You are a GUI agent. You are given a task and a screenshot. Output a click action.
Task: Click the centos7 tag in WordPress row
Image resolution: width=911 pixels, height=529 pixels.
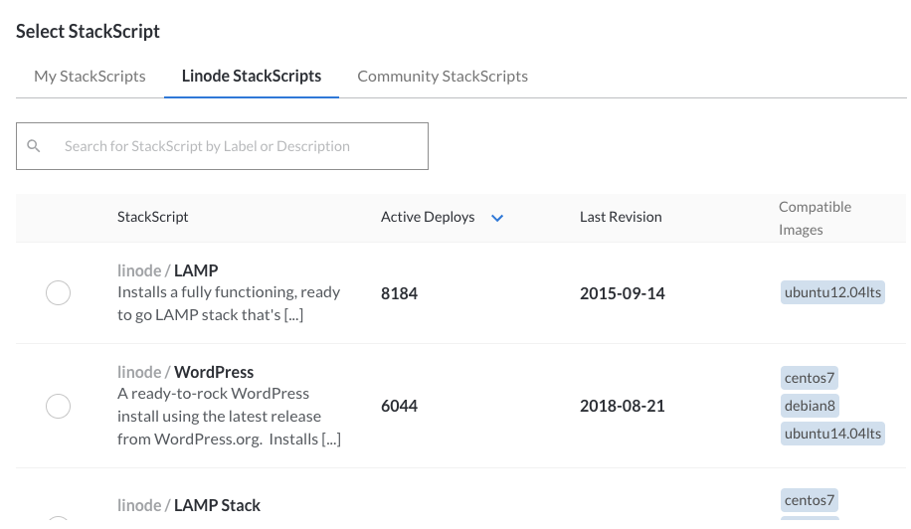810,378
